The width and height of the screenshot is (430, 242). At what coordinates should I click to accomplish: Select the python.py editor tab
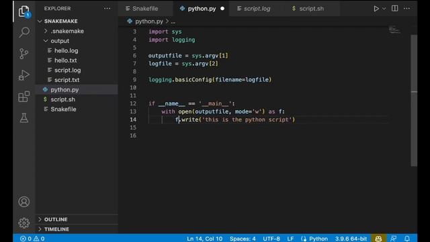(202, 9)
